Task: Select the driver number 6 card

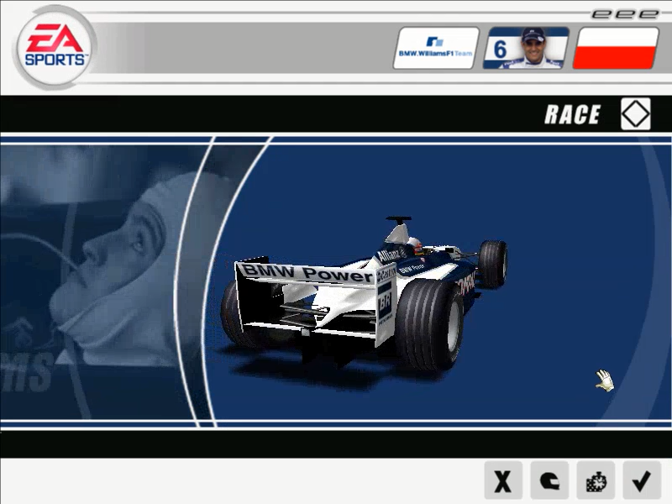Action: [526, 48]
